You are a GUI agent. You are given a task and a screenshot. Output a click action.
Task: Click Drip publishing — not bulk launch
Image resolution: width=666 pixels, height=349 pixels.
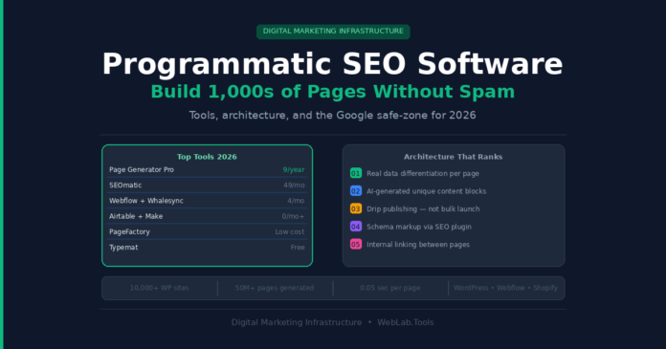(x=423, y=208)
